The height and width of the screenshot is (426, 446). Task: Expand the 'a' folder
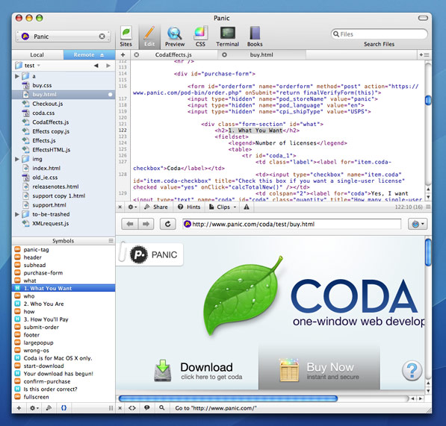[16, 76]
